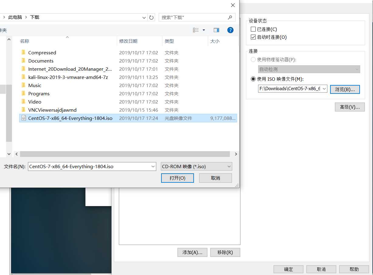The height and width of the screenshot is (275, 373).
Task: Click the refresh icon beside the address bar
Action: click(x=151, y=17)
